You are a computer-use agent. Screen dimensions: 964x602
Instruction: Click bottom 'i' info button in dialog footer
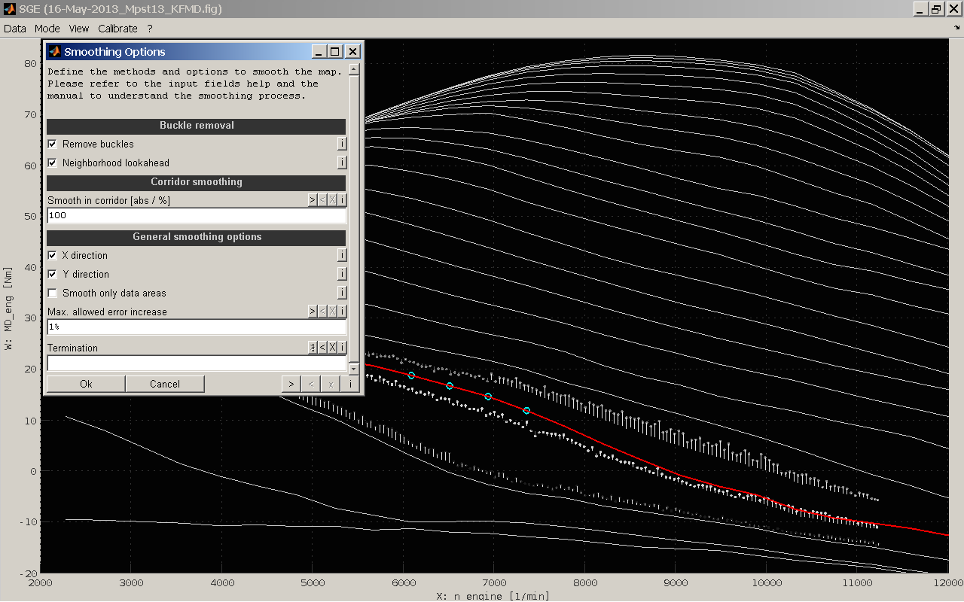(349, 384)
